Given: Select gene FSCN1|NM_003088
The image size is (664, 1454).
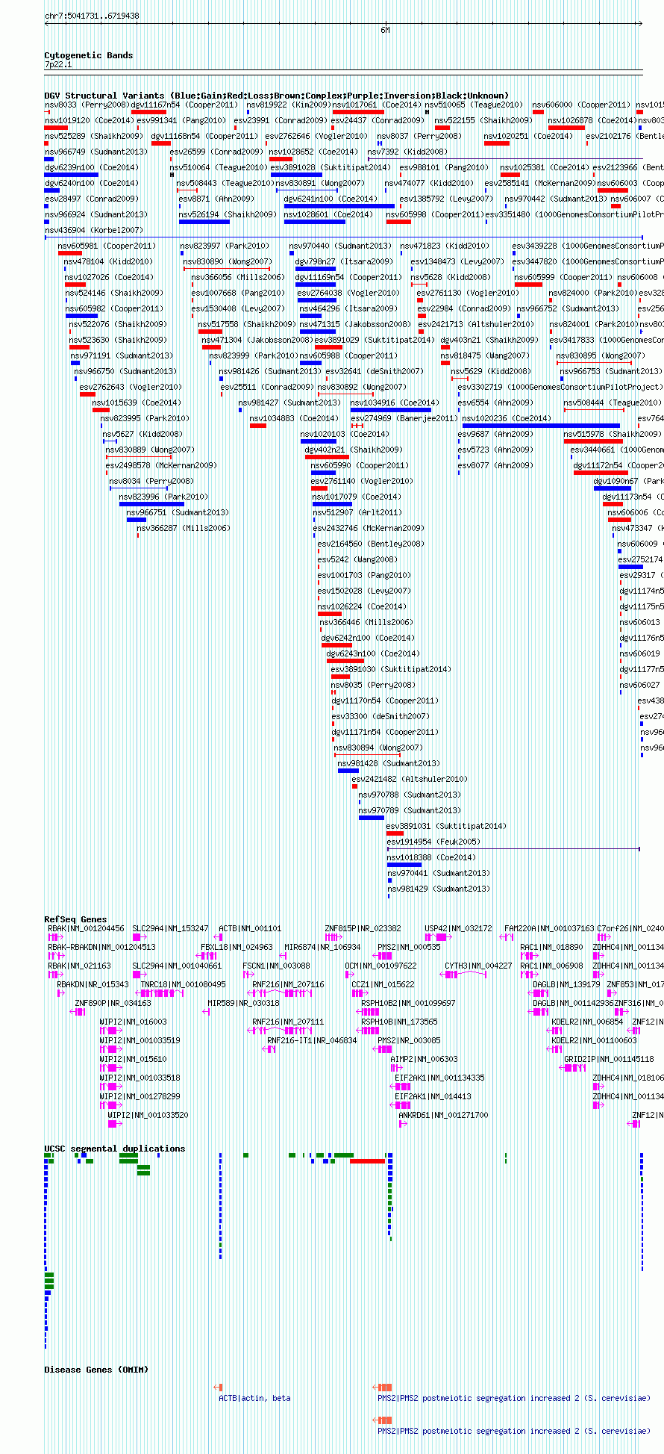Looking at the screenshot, I should pos(277,966).
